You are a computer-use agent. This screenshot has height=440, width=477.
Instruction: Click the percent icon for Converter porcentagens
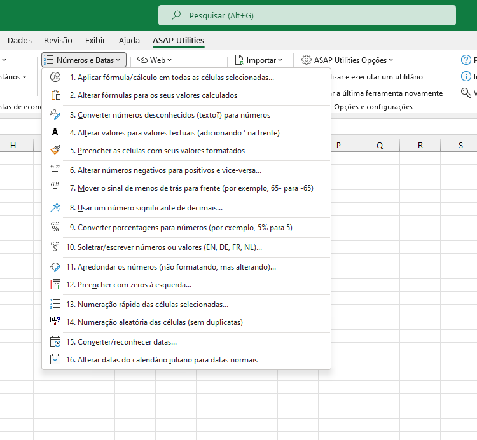pos(55,227)
